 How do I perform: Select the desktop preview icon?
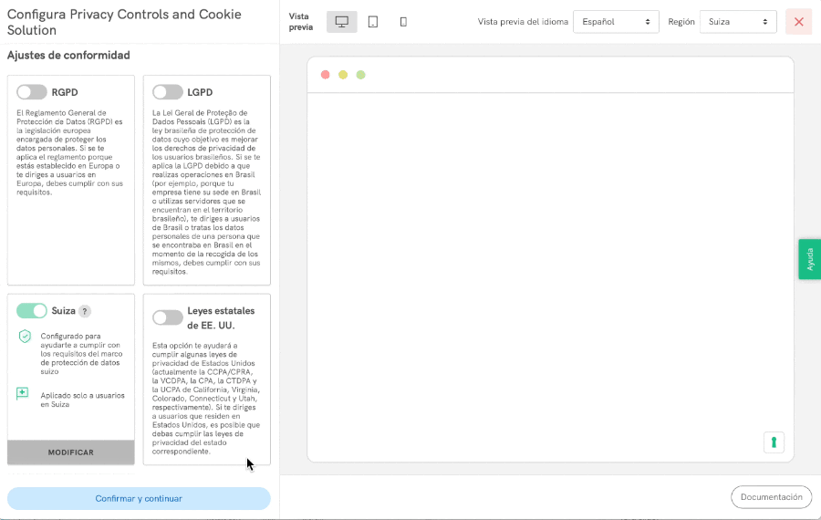click(342, 22)
